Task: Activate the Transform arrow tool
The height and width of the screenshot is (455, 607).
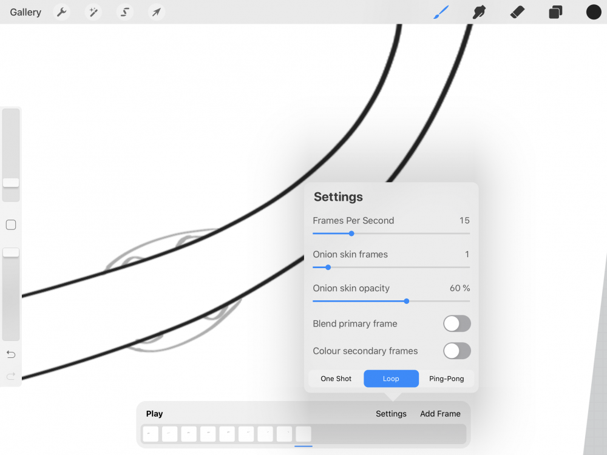Action: tap(157, 12)
